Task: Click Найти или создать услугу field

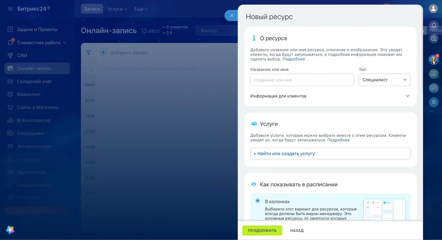Action: [x=330, y=153]
